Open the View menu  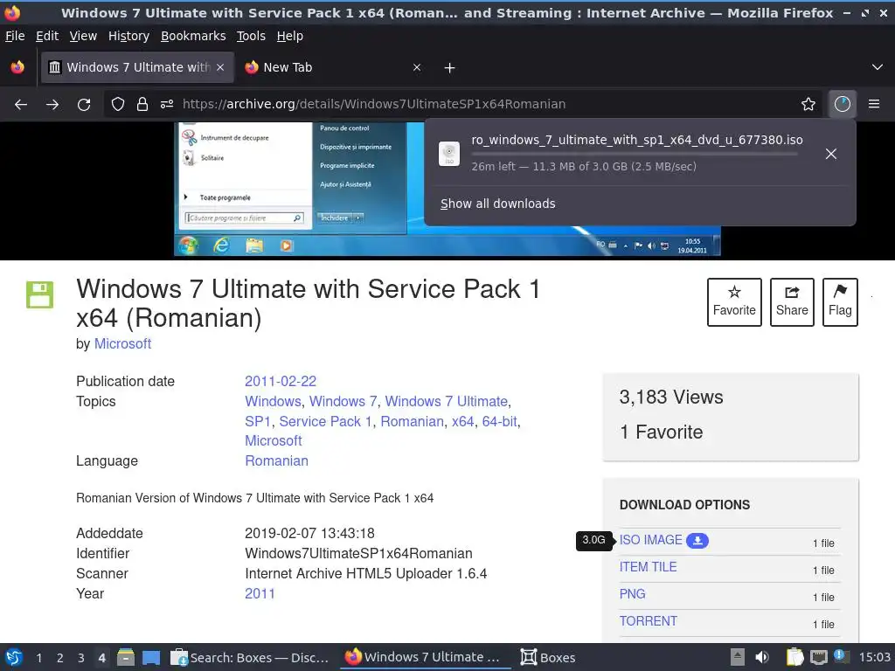pos(83,36)
